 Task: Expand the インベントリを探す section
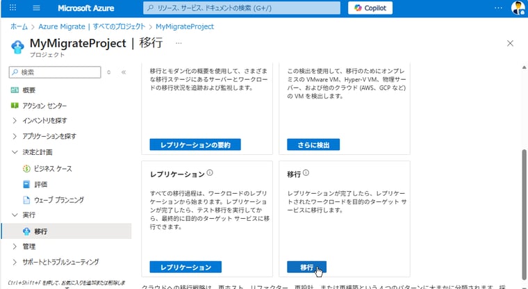15,121
